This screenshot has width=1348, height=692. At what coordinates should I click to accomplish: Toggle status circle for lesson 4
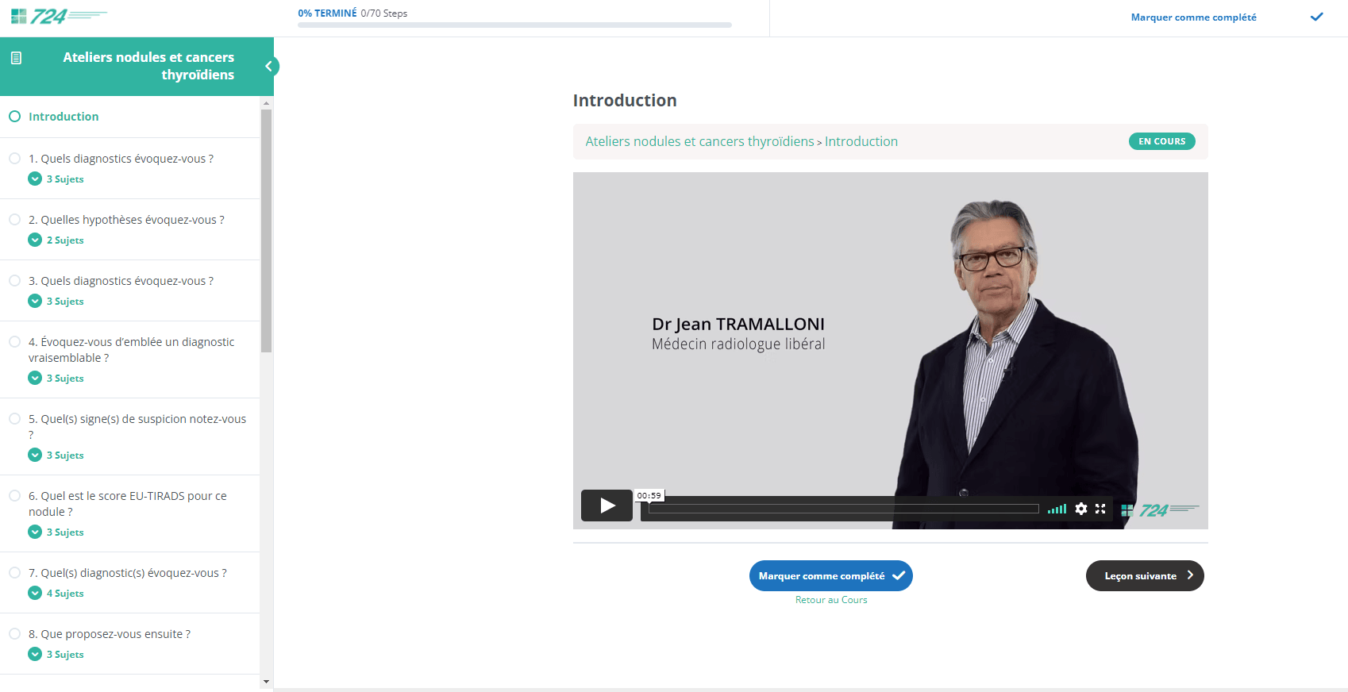pos(14,342)
